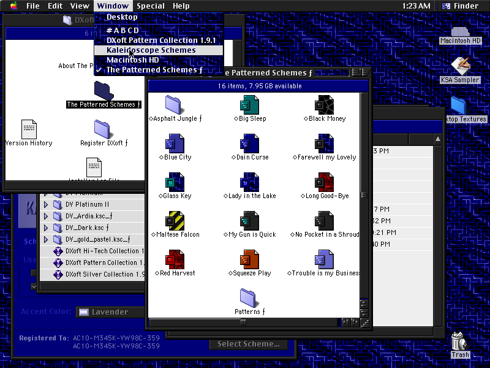Viewport: 490px width, 368px height.
Task: Select the DY Platinum II folder row
Action: click(x=92, y=204)
